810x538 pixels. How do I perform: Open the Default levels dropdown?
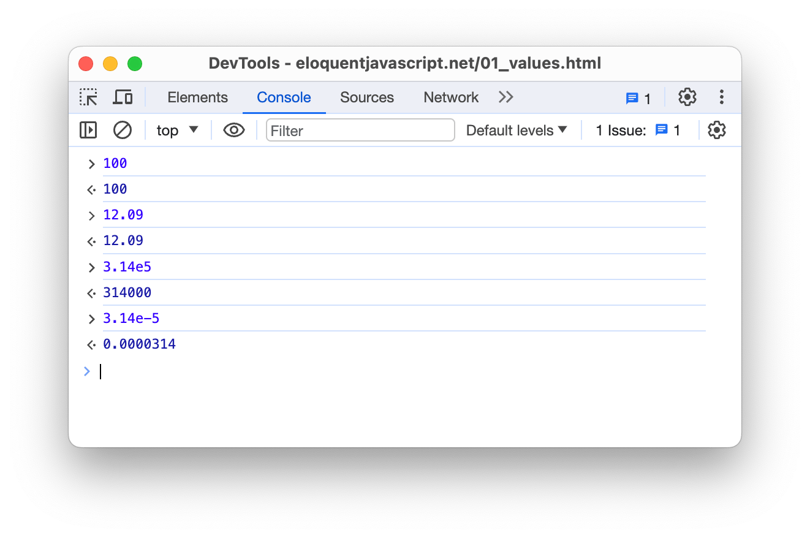517,131
